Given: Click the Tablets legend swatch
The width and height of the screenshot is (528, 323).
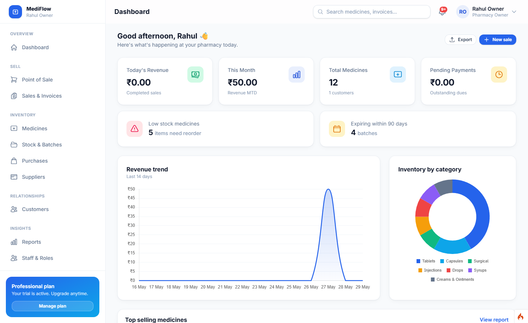Looking at the screenshot, I should point(418,261).
